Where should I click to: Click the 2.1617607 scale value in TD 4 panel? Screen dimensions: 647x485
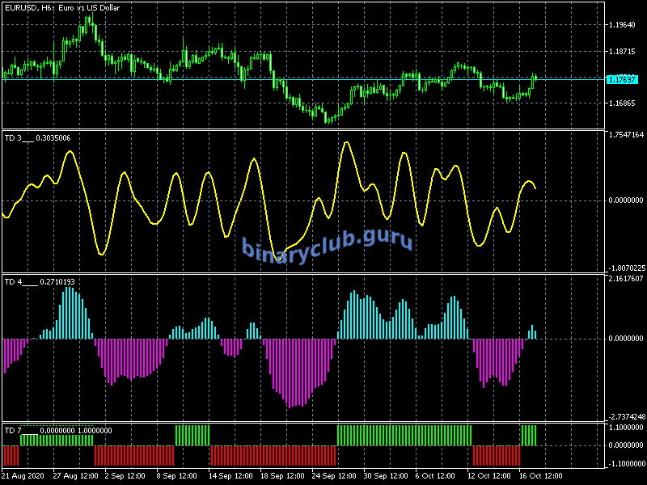click(x=625, y=279)
